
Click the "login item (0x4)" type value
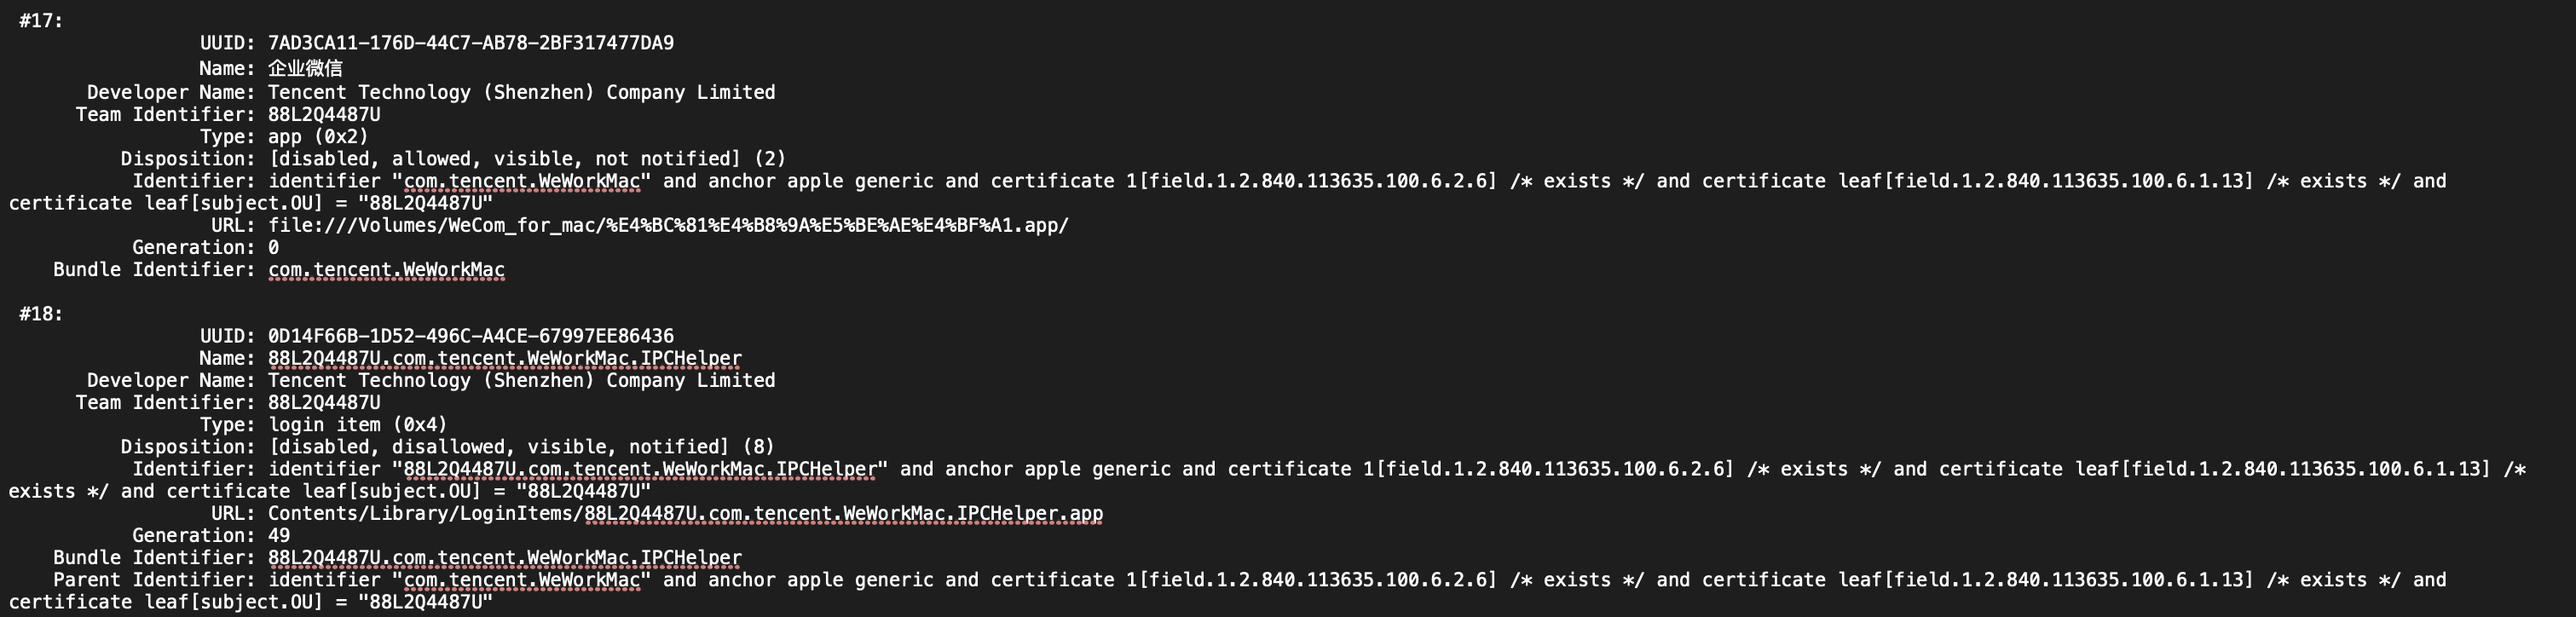pyautogui.click(x=357, y=424)
